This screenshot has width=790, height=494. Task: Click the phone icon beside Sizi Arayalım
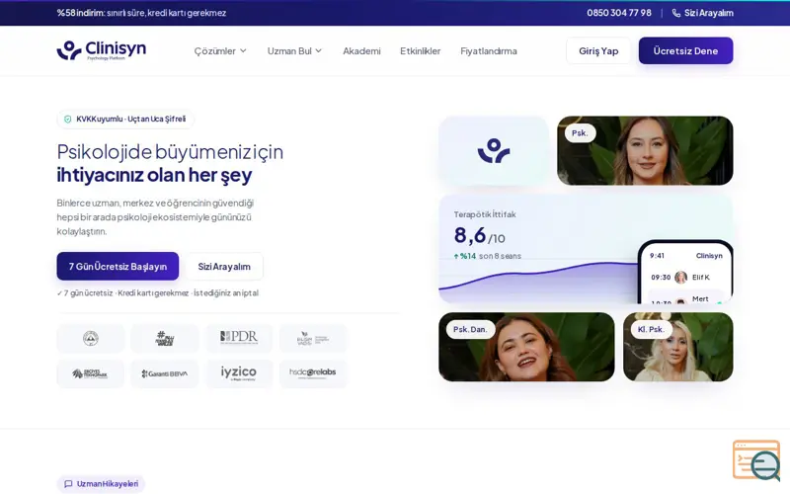[x=676, y=13]
